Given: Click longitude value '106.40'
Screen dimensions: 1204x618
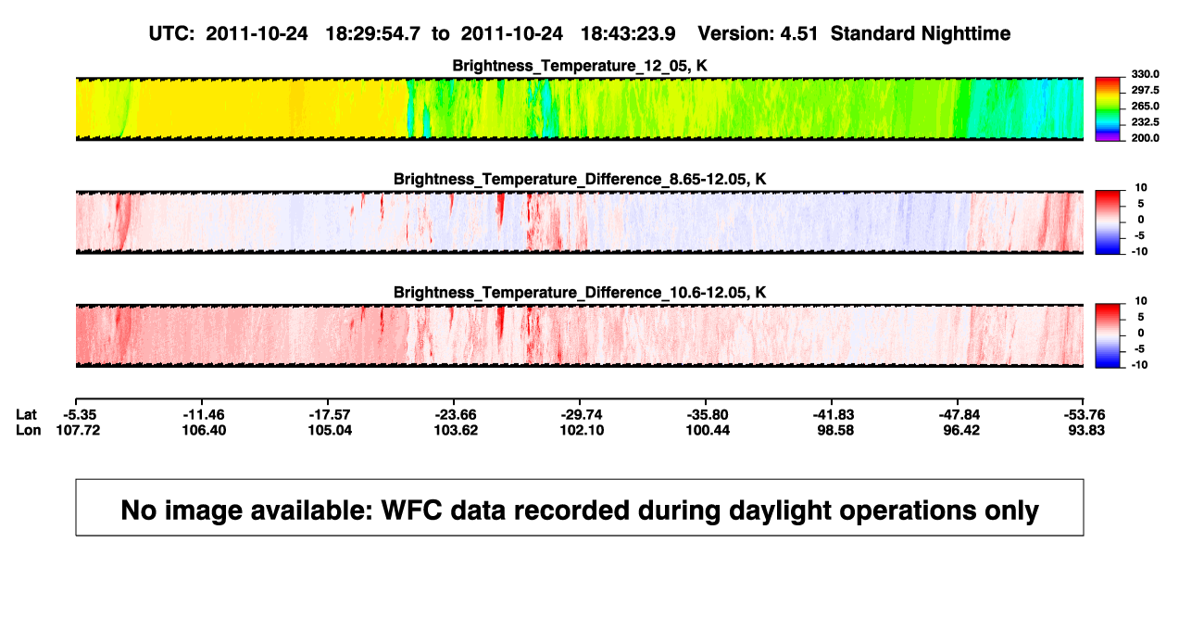Looking at the screenshot, I should 207,430.
